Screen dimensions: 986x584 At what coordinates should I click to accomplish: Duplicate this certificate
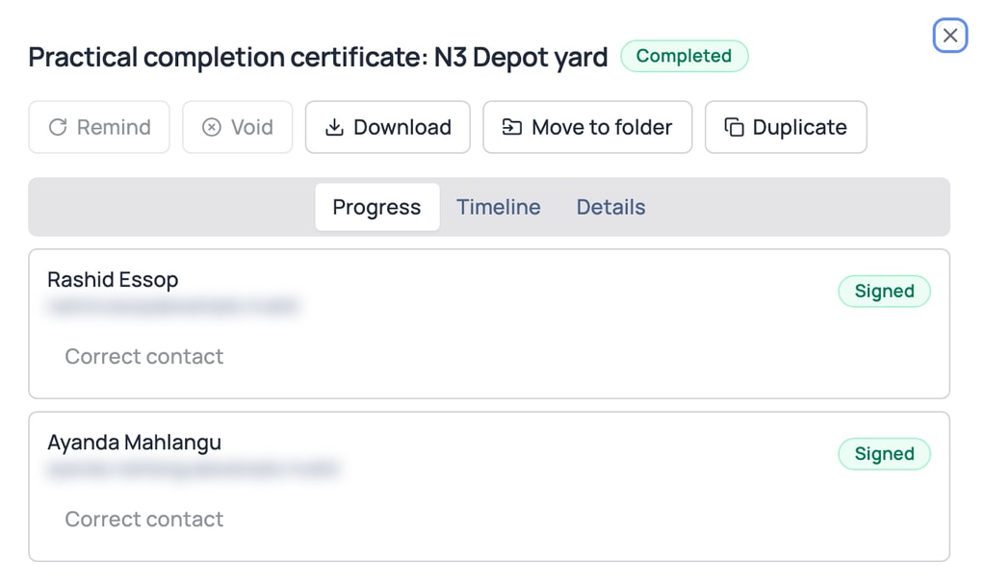coord(786,127)
